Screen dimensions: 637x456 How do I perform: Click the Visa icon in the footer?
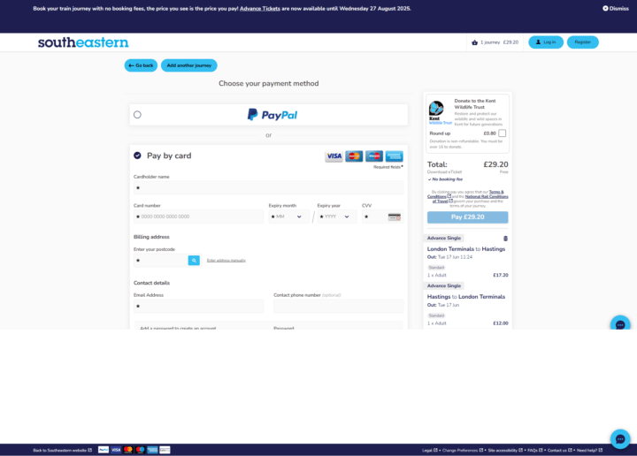[116, 450]
